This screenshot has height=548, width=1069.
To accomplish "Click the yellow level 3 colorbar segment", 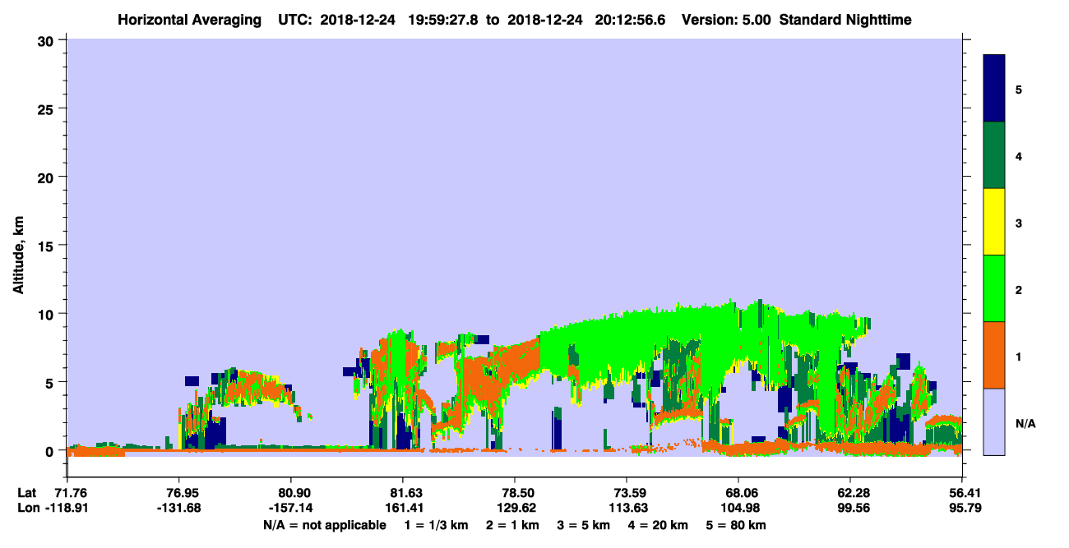I will [x=994, y=222].
